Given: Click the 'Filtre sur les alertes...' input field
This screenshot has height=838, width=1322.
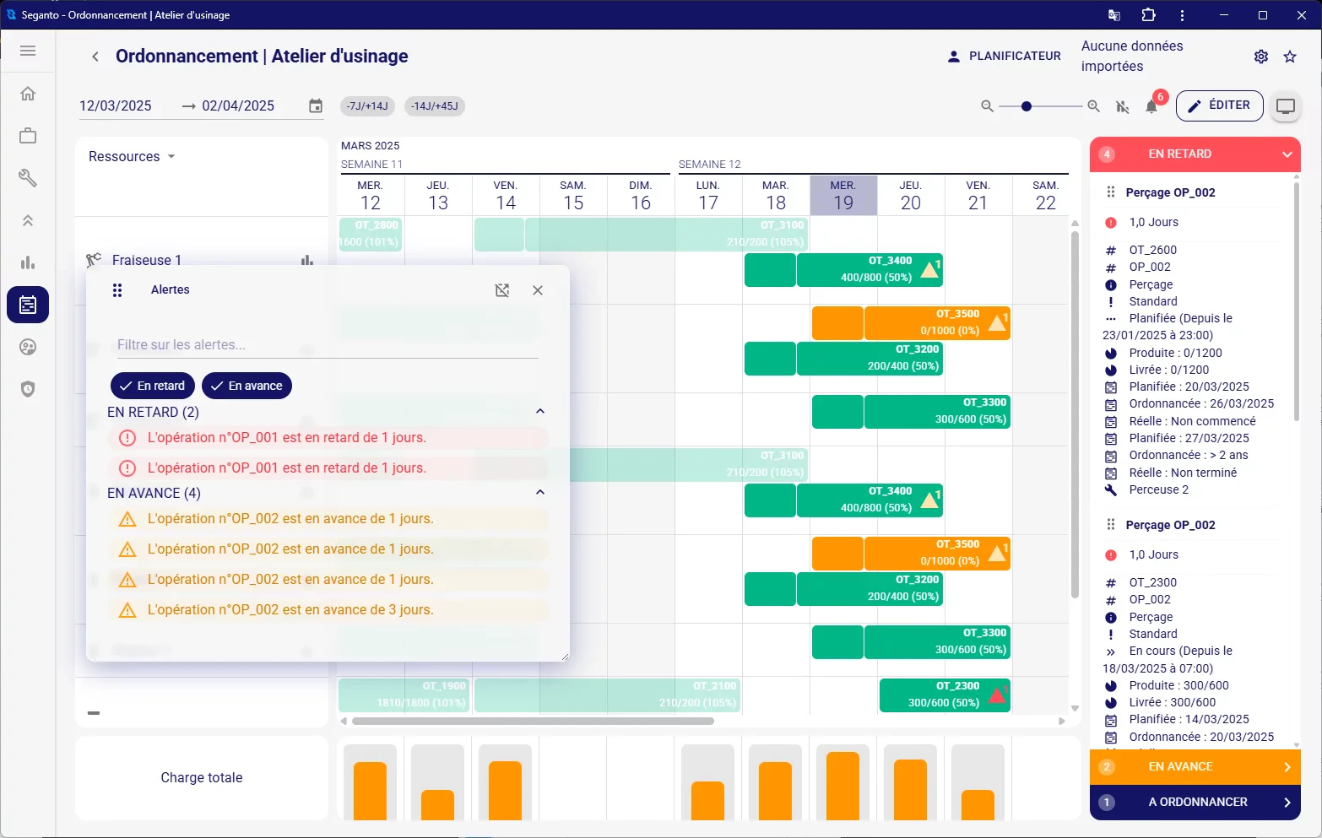Looking at the screenshot, I should [x=327, y=344].
